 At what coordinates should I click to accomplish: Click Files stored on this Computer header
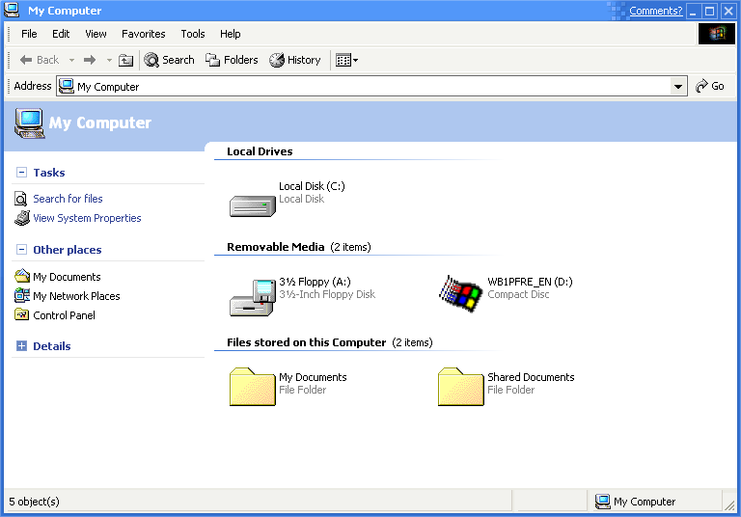tap(306, 342)
